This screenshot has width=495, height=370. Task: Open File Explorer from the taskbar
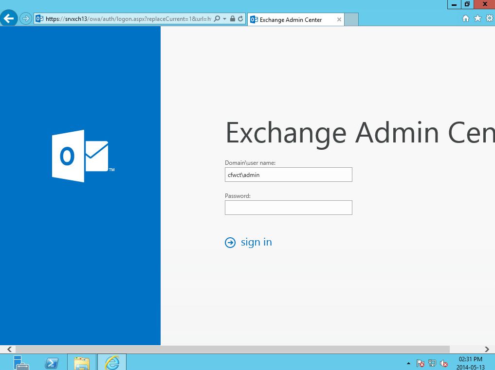82,363
